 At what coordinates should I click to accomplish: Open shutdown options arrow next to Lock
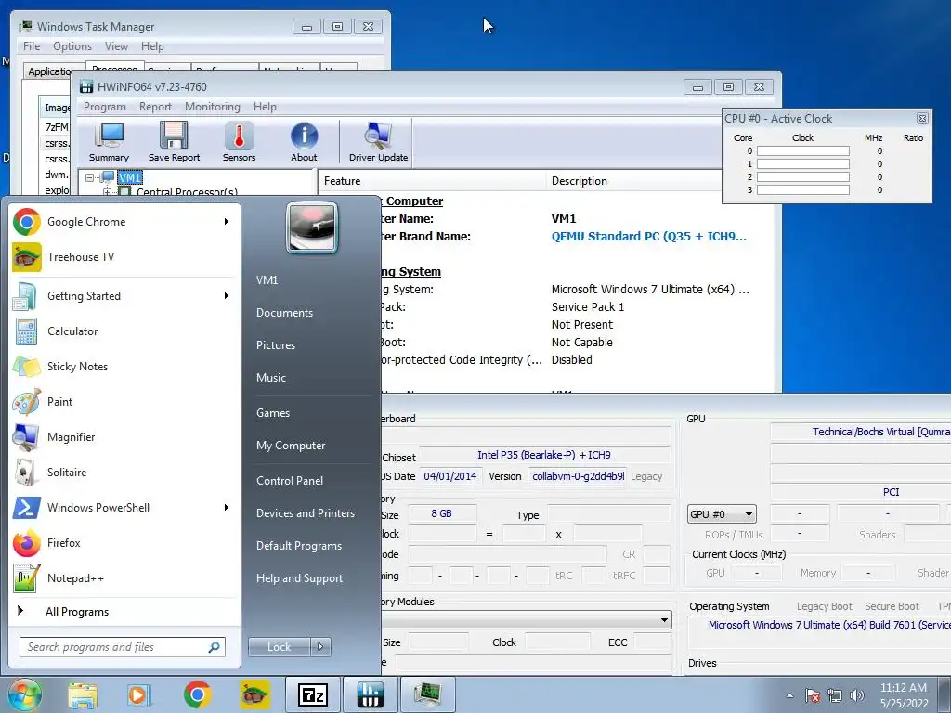(x=320, y=647)
